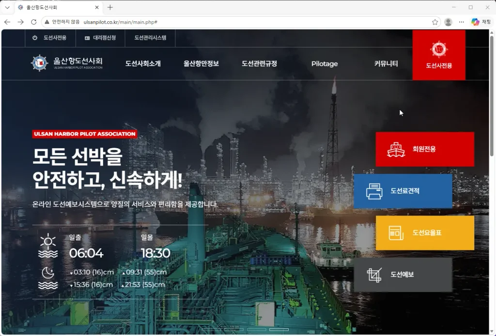Click the scrollbar up arrow
The image size is (496, 336).
click(492, 32)
